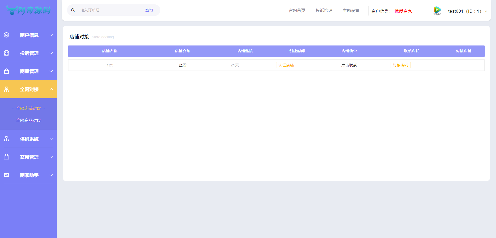
Task: Select 全网店铺对接 submenu item
Action: [x=28, y=108]
